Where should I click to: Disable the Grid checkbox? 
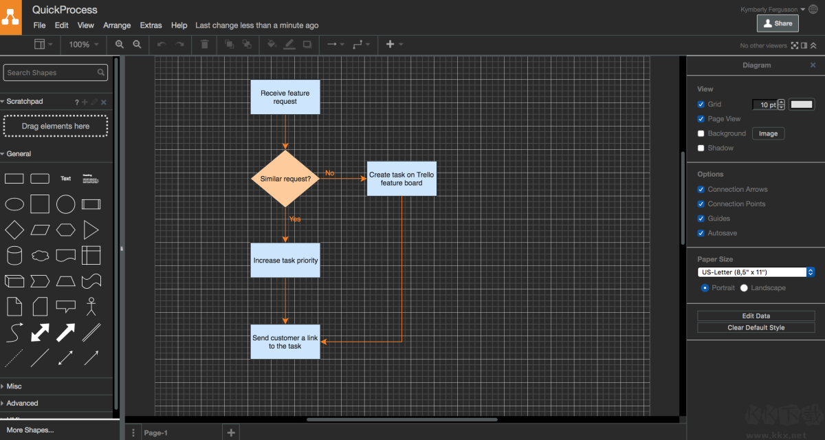coord(701,104)
